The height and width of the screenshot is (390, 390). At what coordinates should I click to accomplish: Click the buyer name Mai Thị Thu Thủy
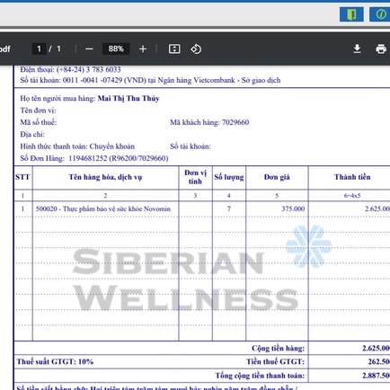[129, 99]
